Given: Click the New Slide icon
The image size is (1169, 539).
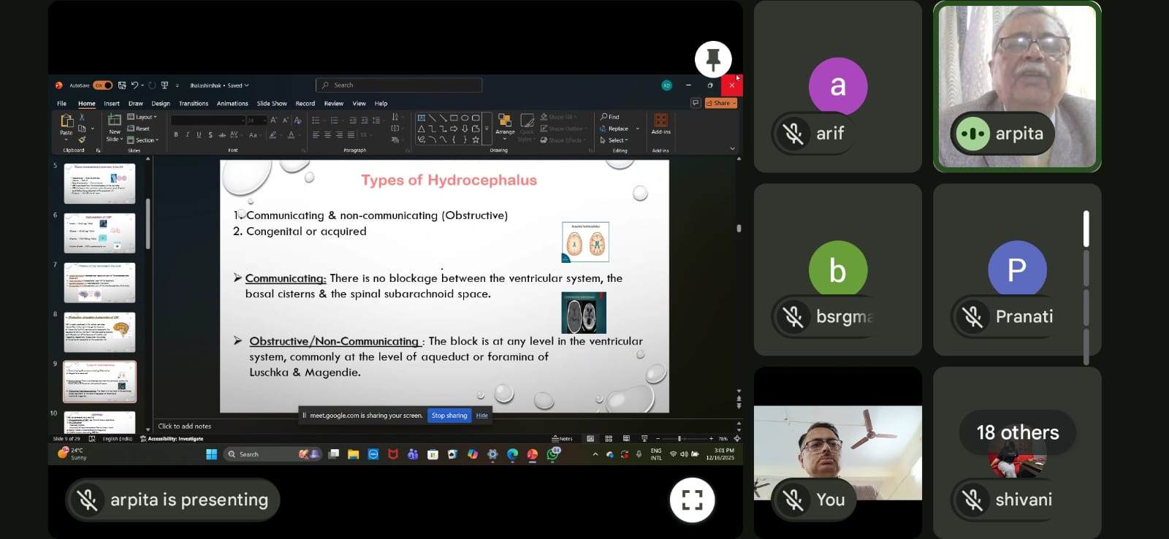Looking at the screenshot, I should 114,123.
